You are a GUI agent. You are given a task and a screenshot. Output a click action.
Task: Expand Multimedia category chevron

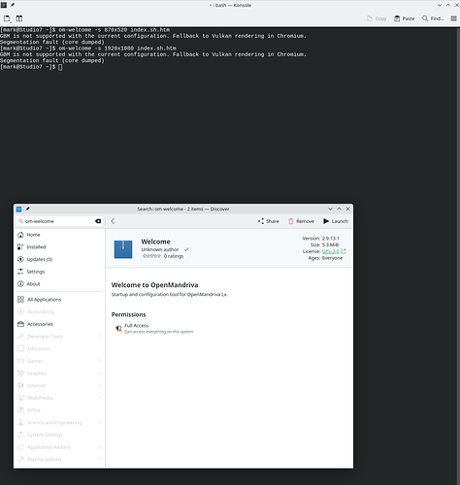click(99, 398)
